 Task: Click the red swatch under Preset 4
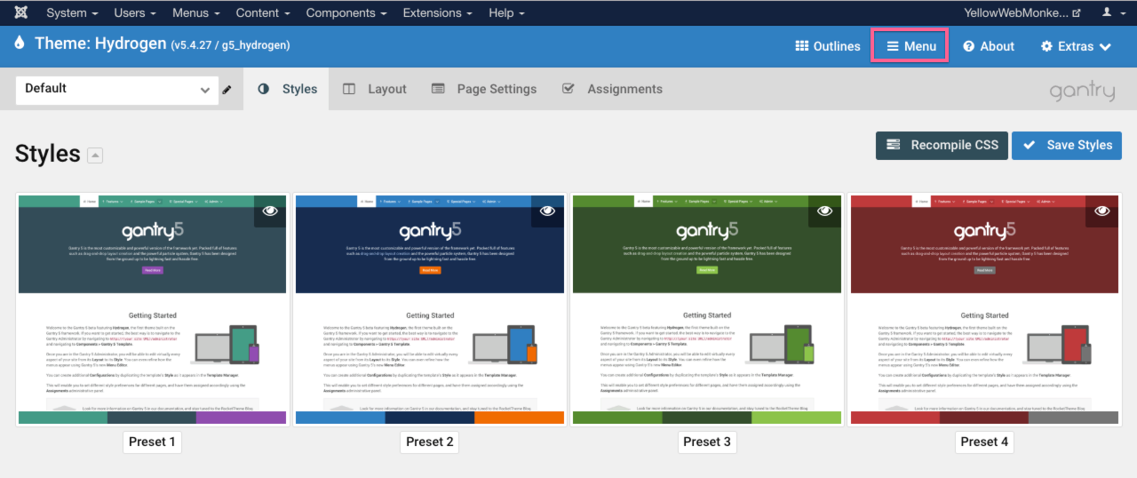point(895,418)
